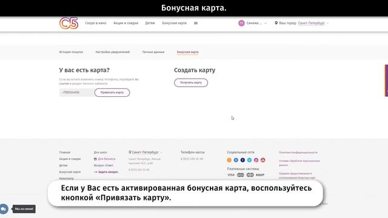Open the VK social icon
This screenshot has width=388, height=218.
pos(236,160)
